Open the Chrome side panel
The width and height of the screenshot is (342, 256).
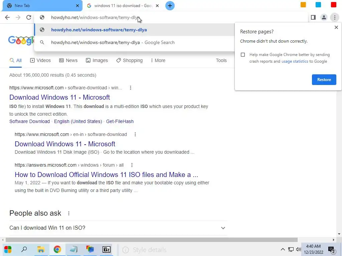click(x=313, y=17)
